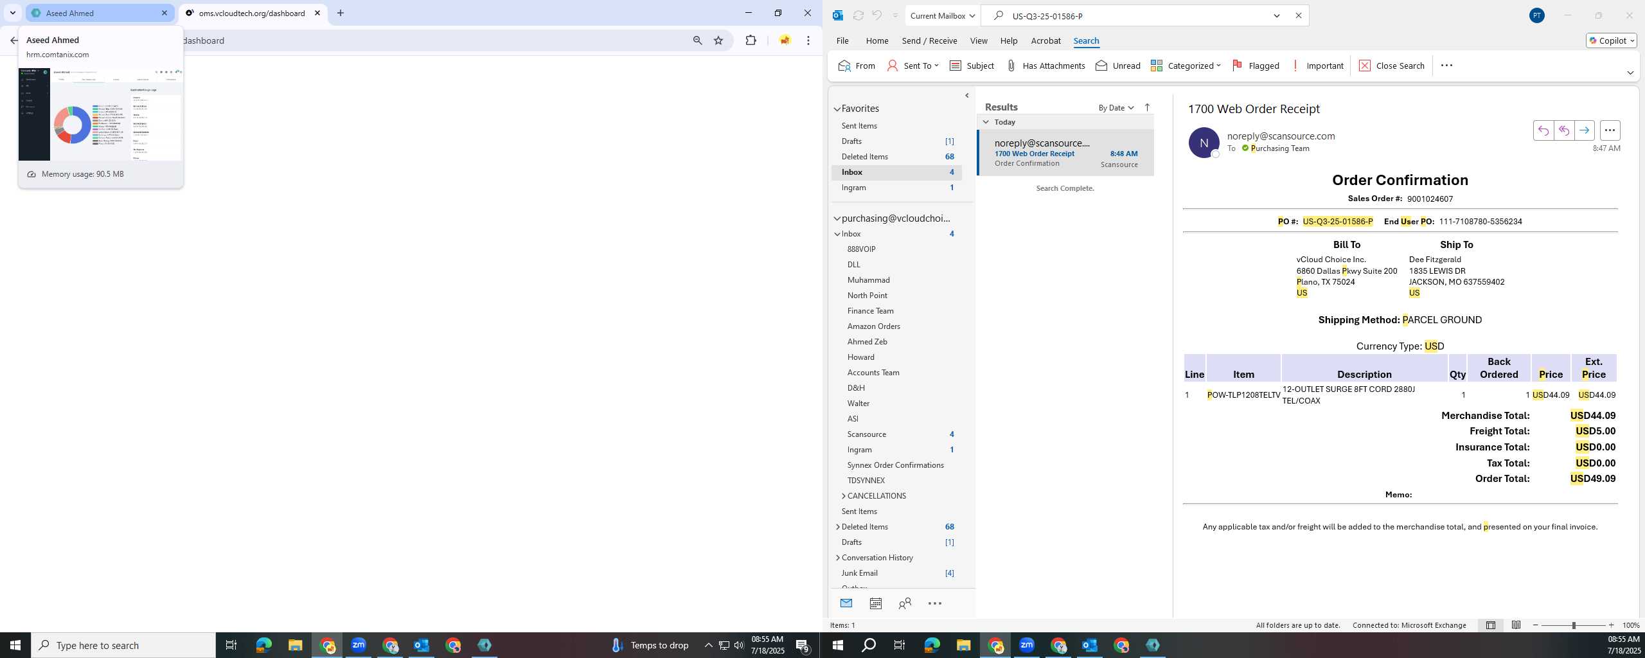Expand the search box options dropdown arrow
Screen dimensions: 1645x658
1277,15
